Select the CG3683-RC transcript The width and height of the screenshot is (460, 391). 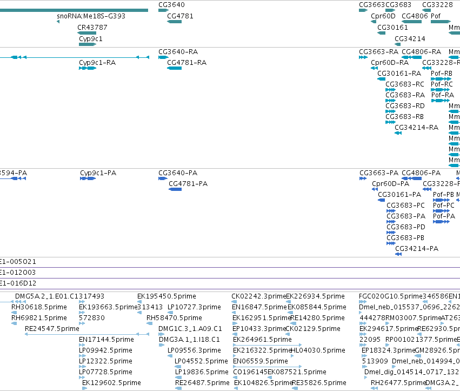coord(390,90)
